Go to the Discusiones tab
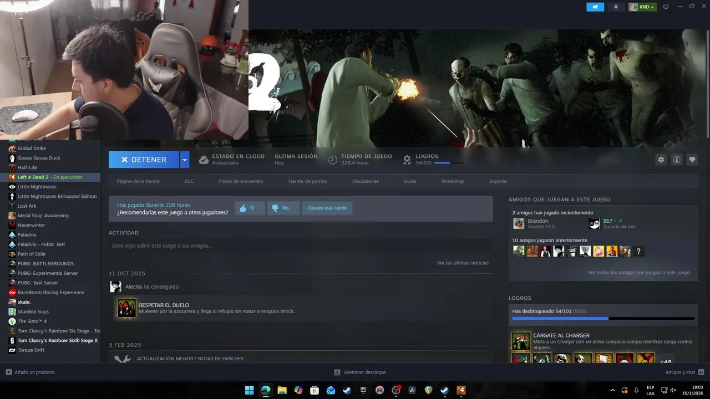 [366, 181]
